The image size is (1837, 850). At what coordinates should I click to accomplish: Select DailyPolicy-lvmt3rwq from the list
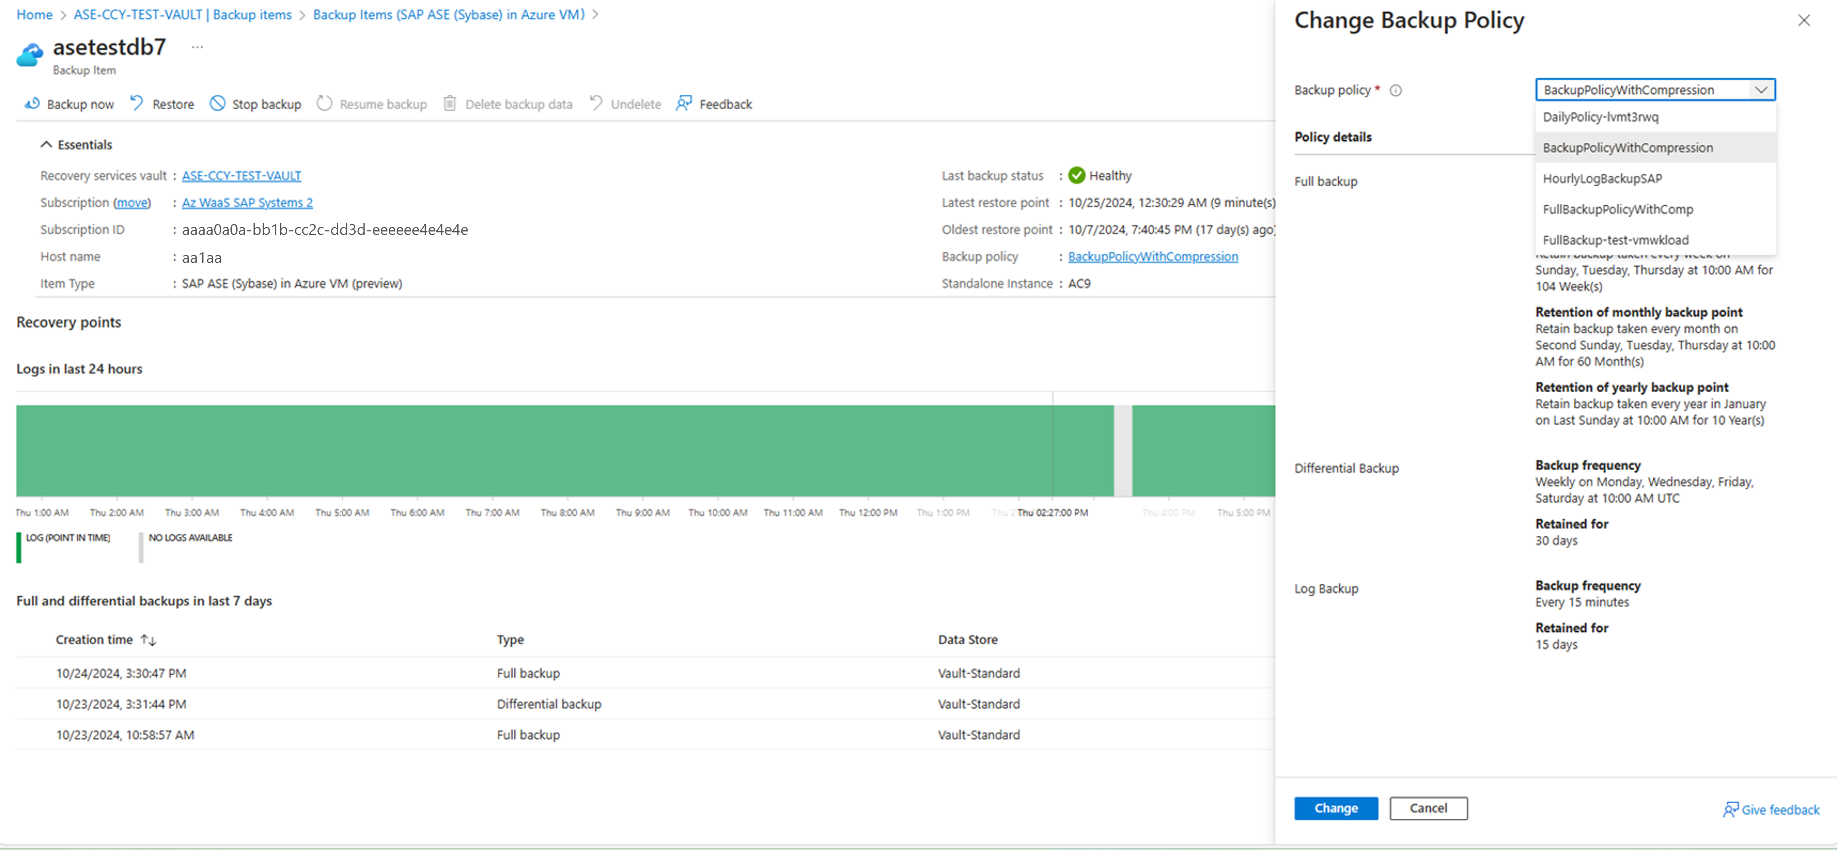click(1600, 117)
